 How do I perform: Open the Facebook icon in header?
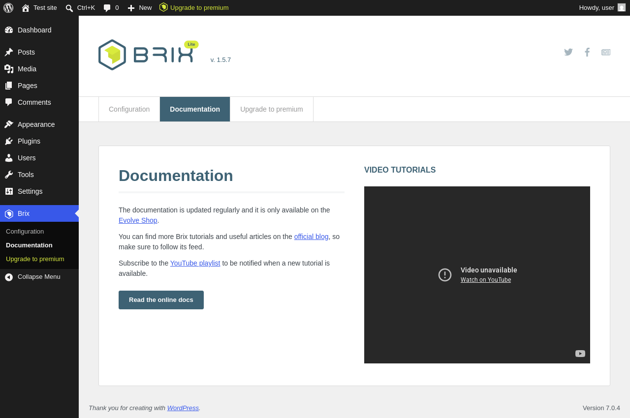click(587, 52)
